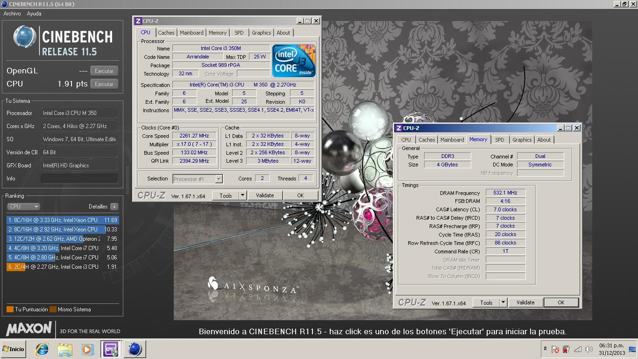
Task: Open the Archivo menu in Cinebench
Action: tap(12, 14)
